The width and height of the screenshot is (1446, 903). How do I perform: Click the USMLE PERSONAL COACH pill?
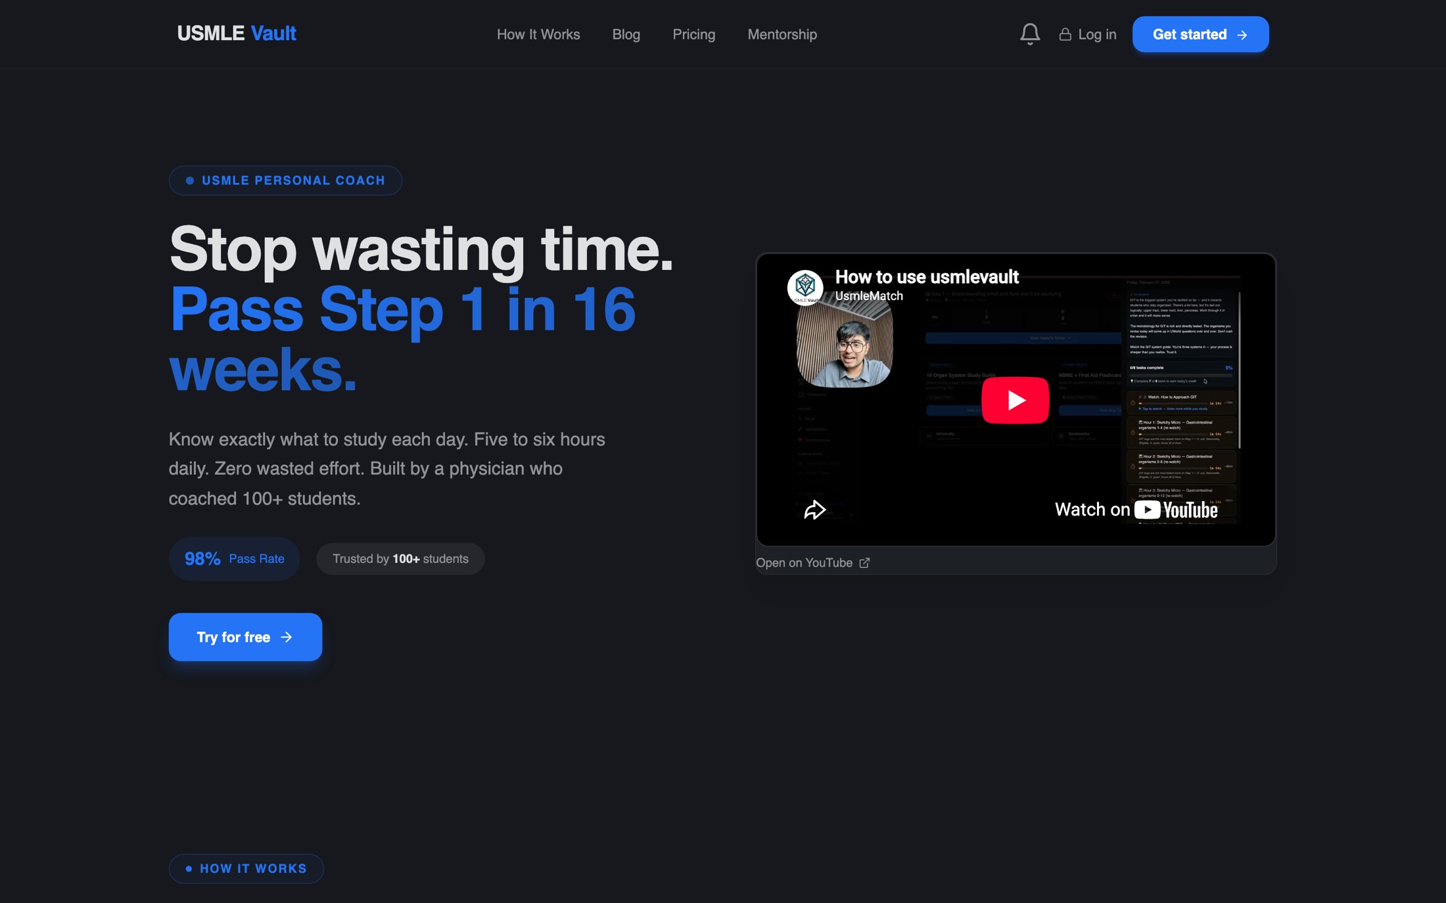point(285,181)
